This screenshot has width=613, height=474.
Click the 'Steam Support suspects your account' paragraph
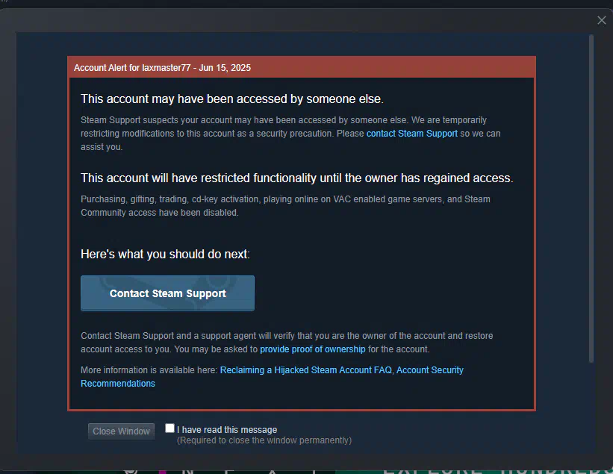click(x=290, y=134)
